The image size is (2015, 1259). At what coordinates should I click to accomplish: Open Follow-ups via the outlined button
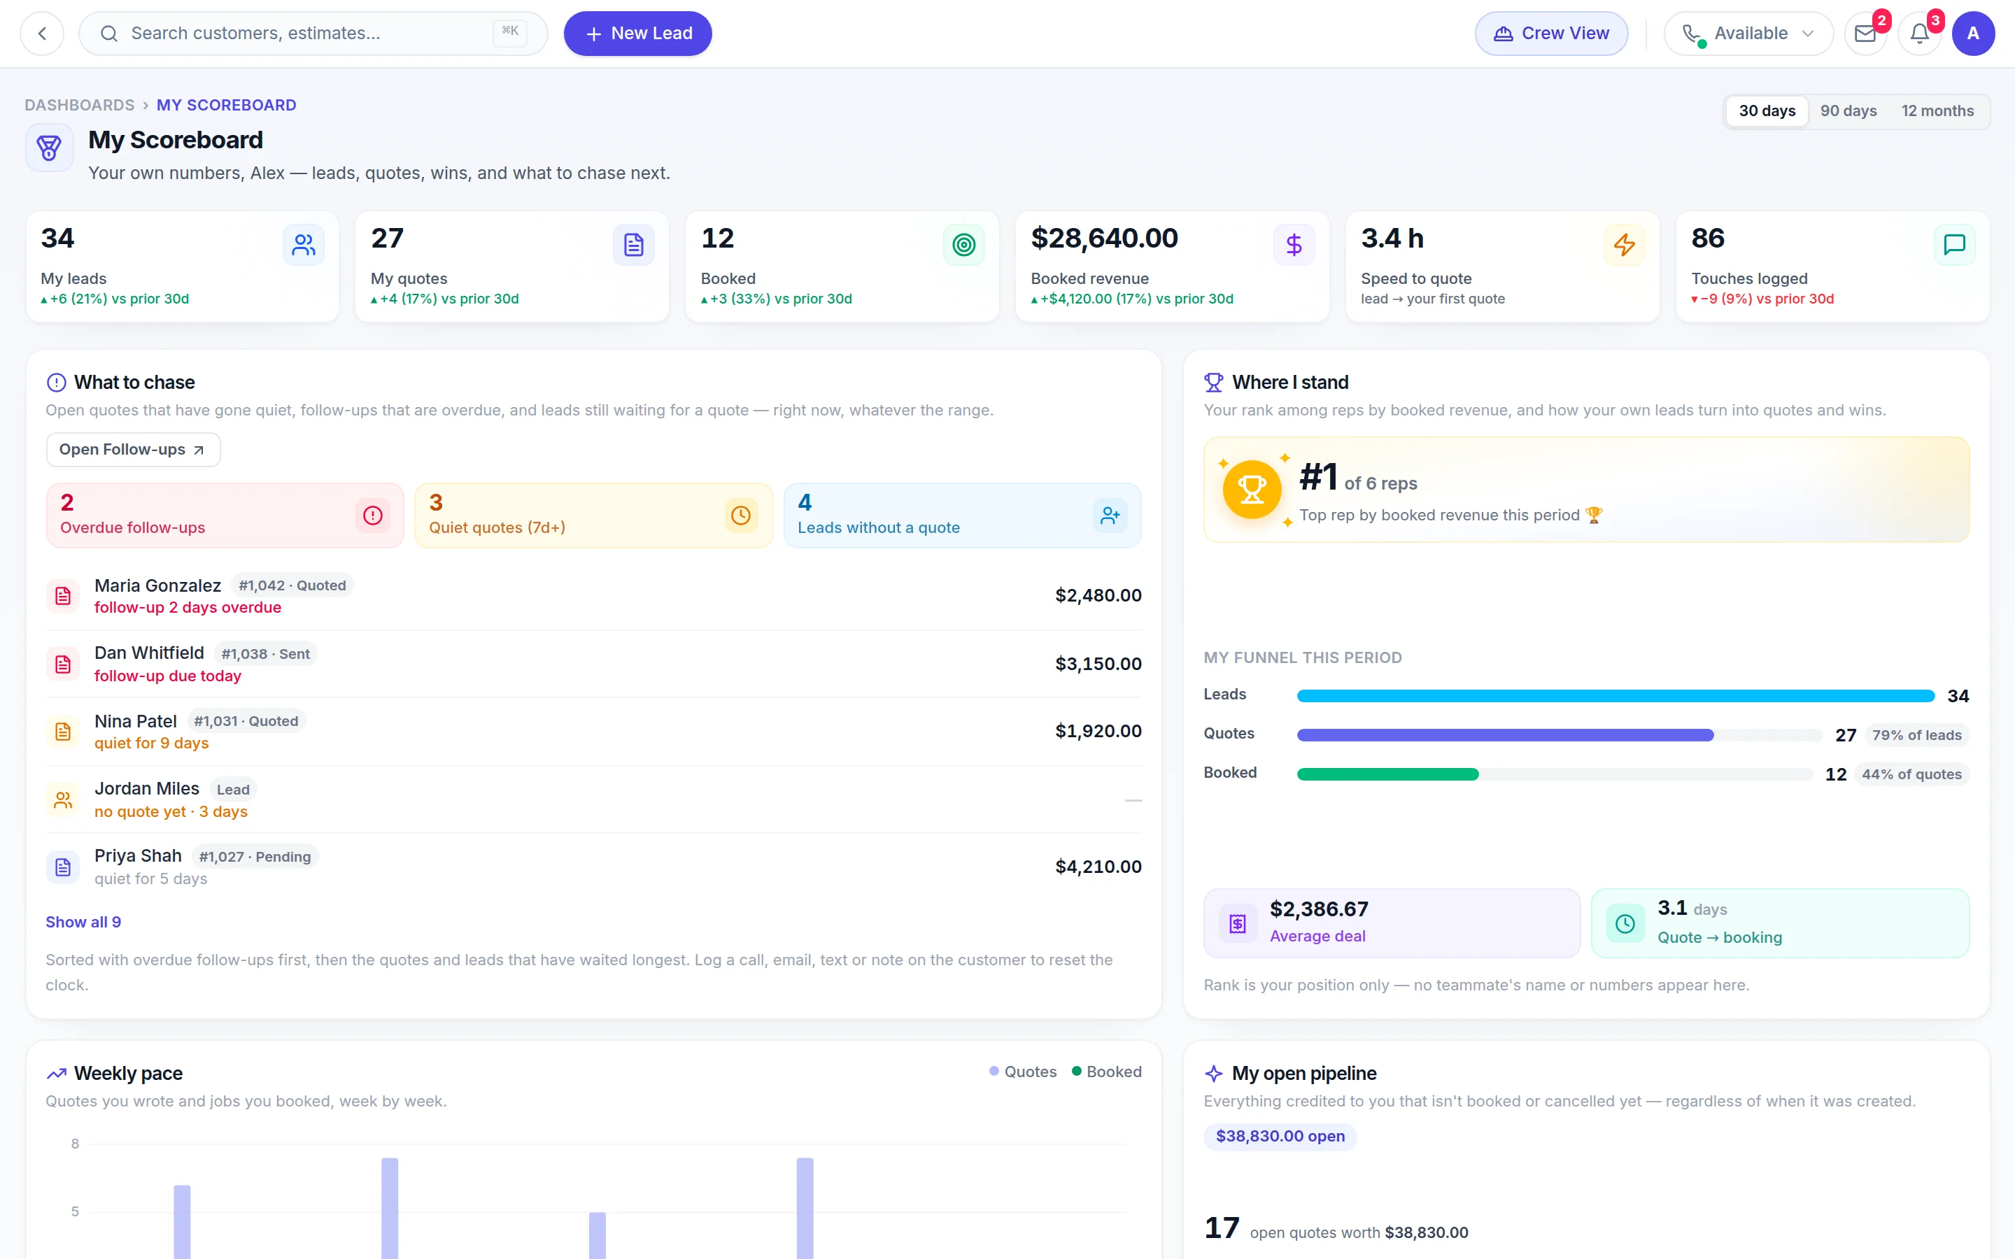(133, 450)
